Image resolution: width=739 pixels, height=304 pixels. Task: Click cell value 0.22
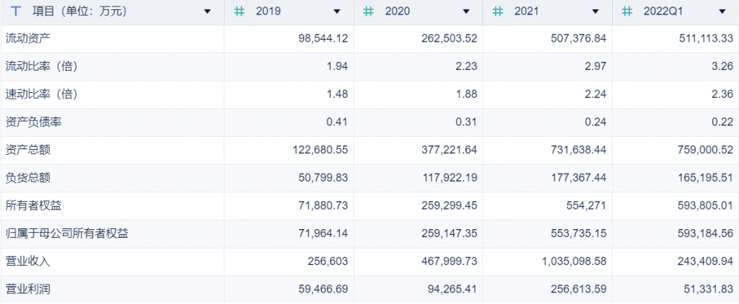click(722, 122)
